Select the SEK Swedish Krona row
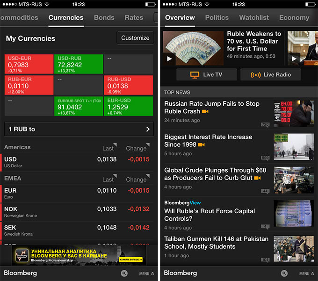 click(x=77, y=231)
